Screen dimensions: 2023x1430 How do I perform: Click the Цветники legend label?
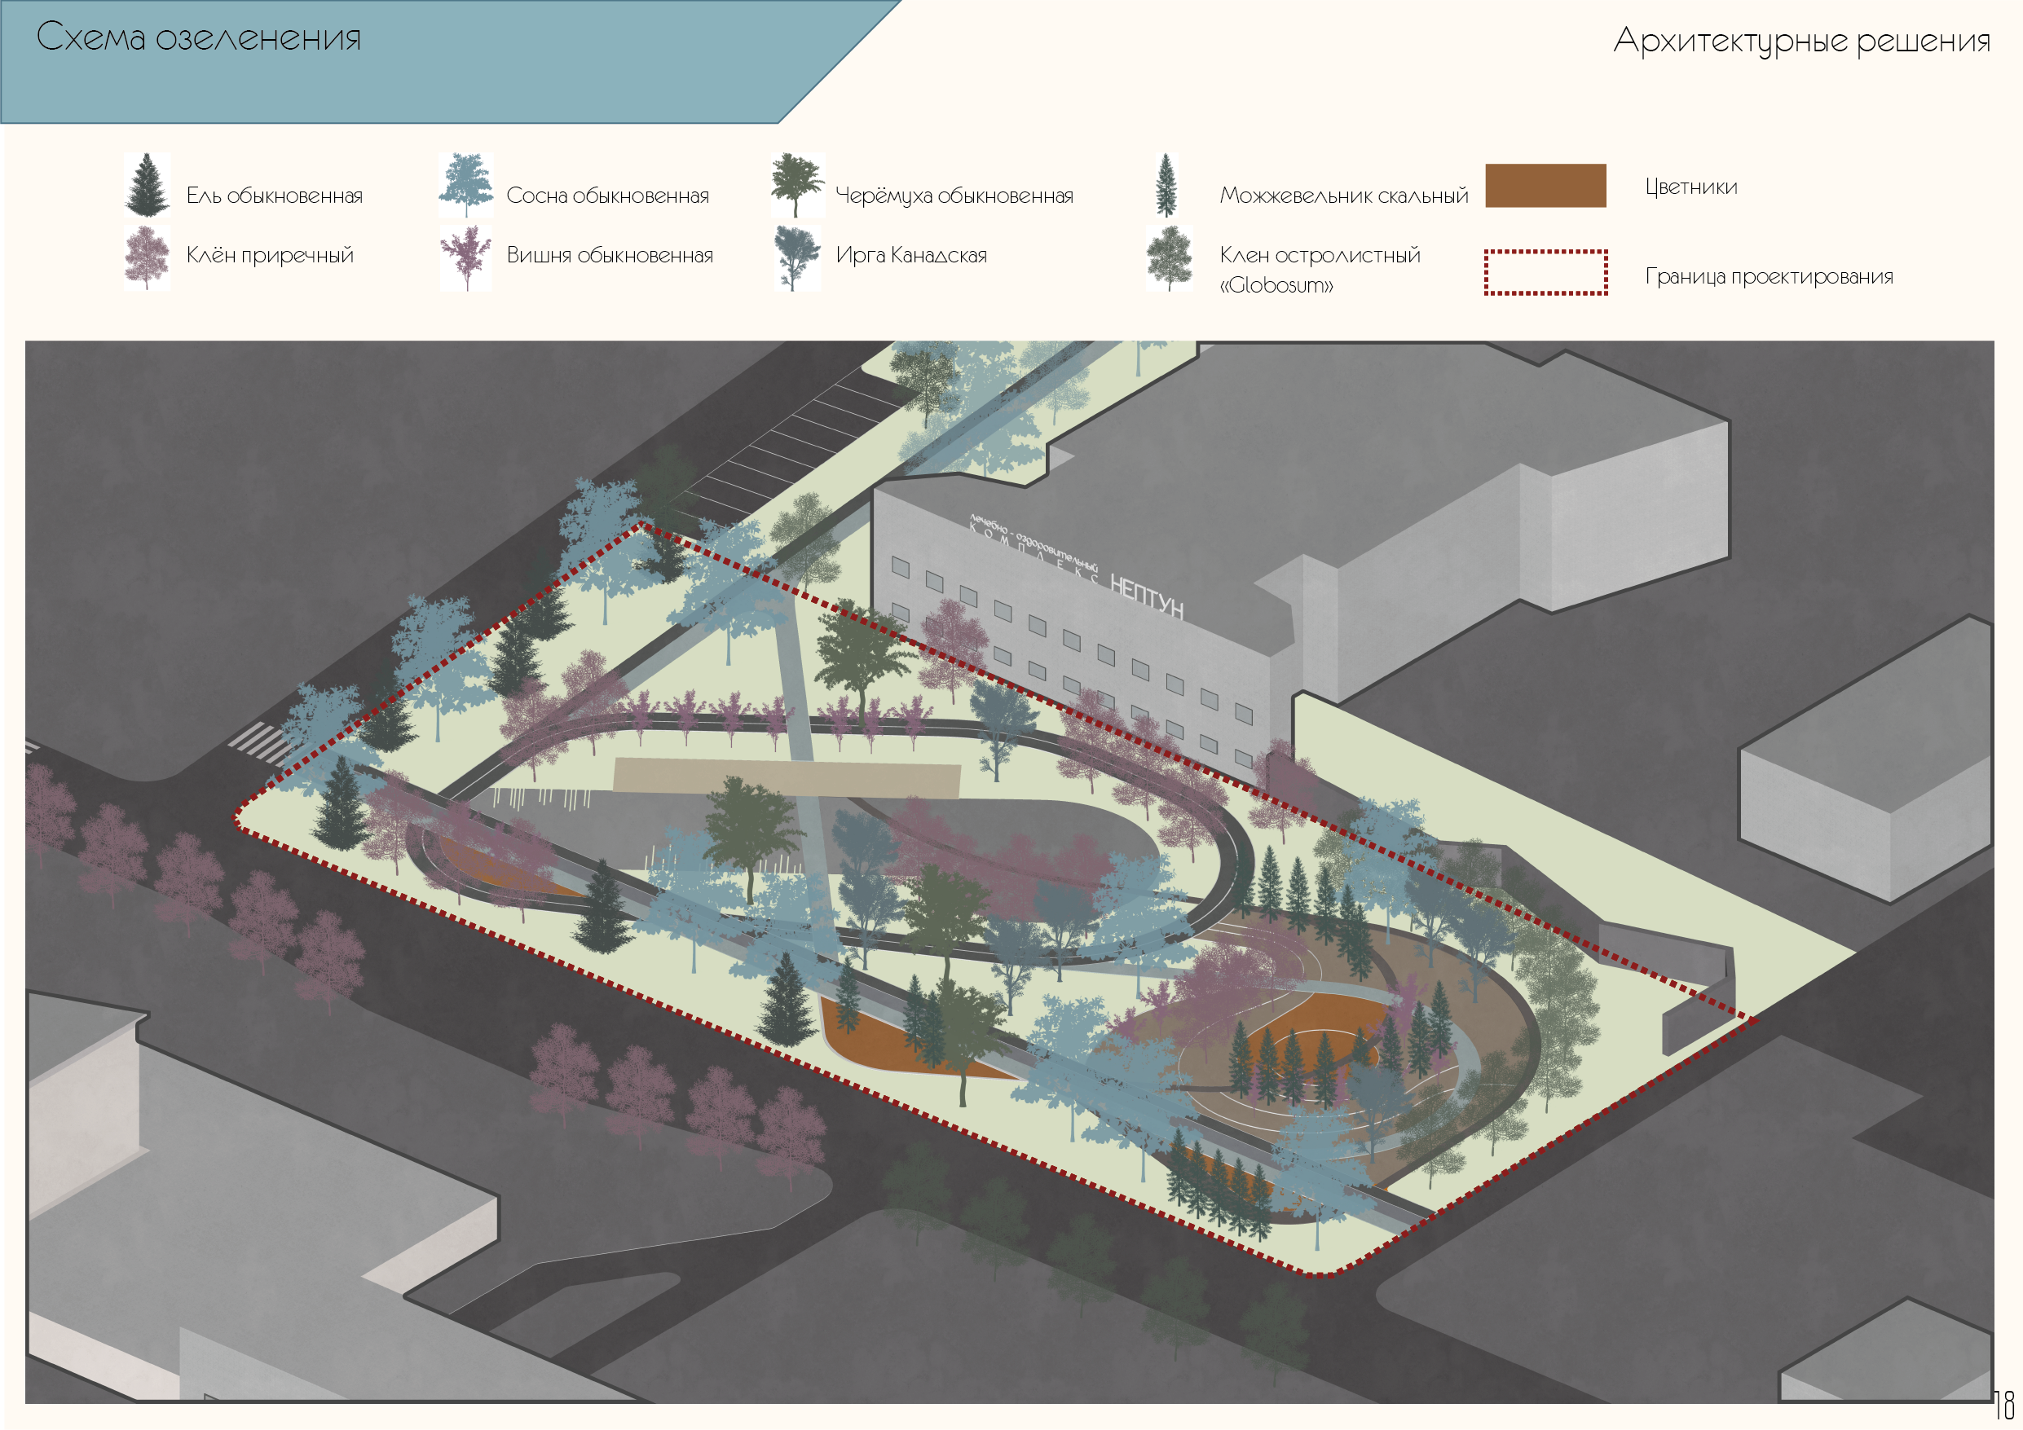pyautogui.click(x=1690, y=187)
